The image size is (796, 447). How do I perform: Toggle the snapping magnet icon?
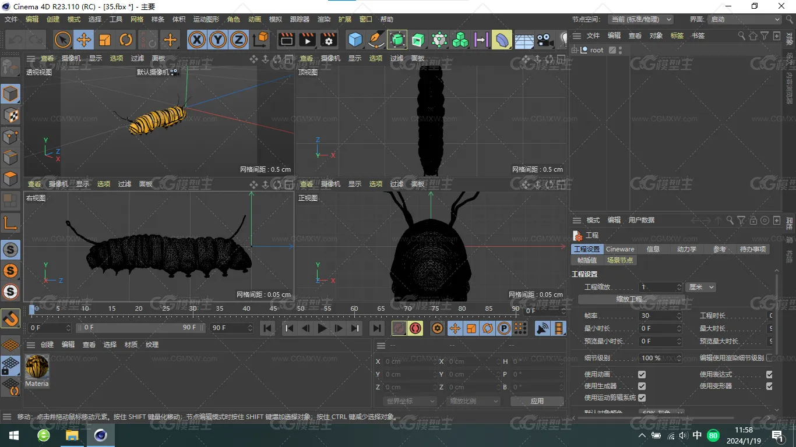[x=10, y=318]
